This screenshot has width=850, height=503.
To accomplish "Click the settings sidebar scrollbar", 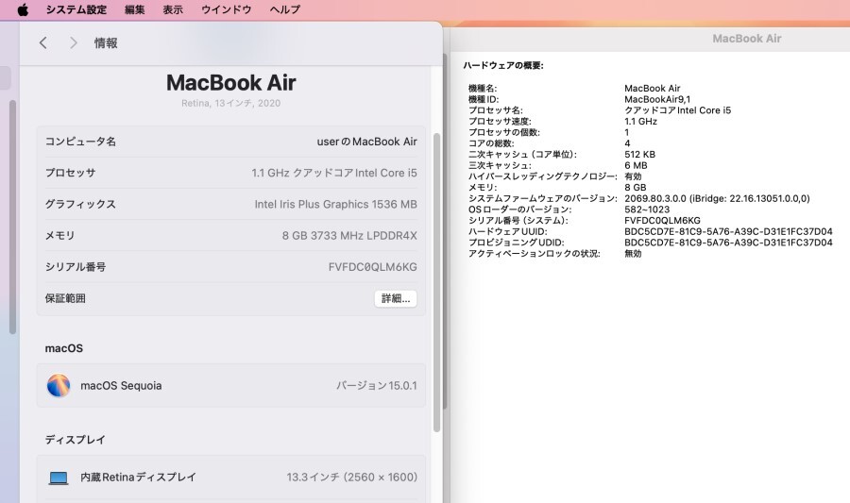I will [12, 216].
